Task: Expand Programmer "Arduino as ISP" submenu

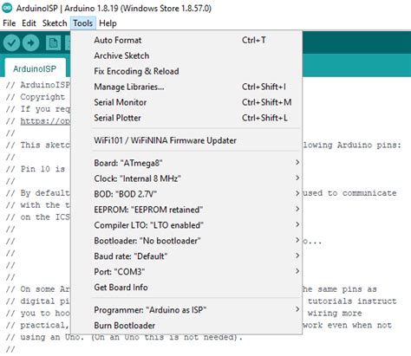Action: 186,310
